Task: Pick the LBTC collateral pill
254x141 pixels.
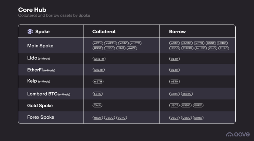Action: tap(97, 94)
